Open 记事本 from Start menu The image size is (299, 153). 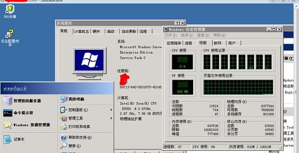tap(14, 139)
